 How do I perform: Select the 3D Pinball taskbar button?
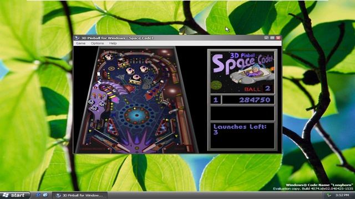80,195
